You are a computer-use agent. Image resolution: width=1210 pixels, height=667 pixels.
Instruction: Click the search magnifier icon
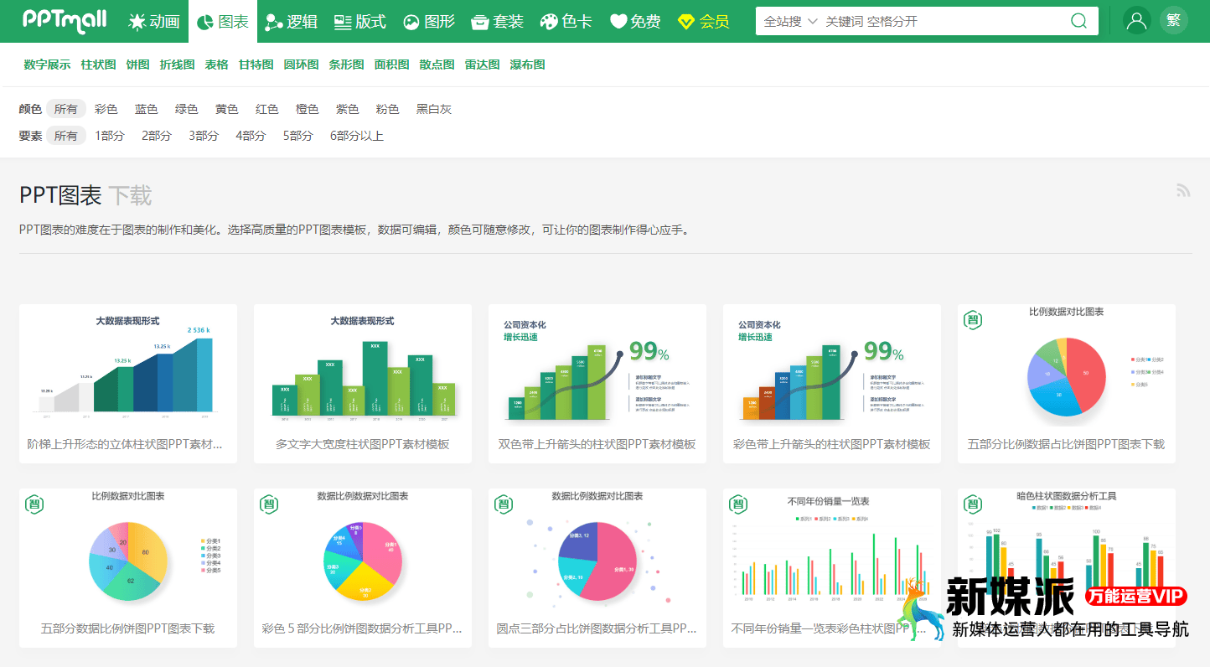click(1079, 21)
